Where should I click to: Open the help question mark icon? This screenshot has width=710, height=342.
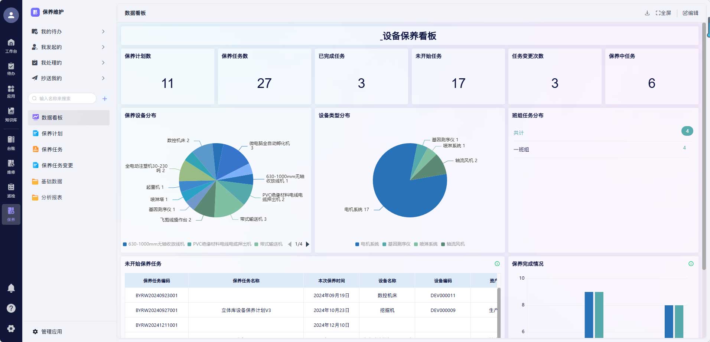pos(11,308)
